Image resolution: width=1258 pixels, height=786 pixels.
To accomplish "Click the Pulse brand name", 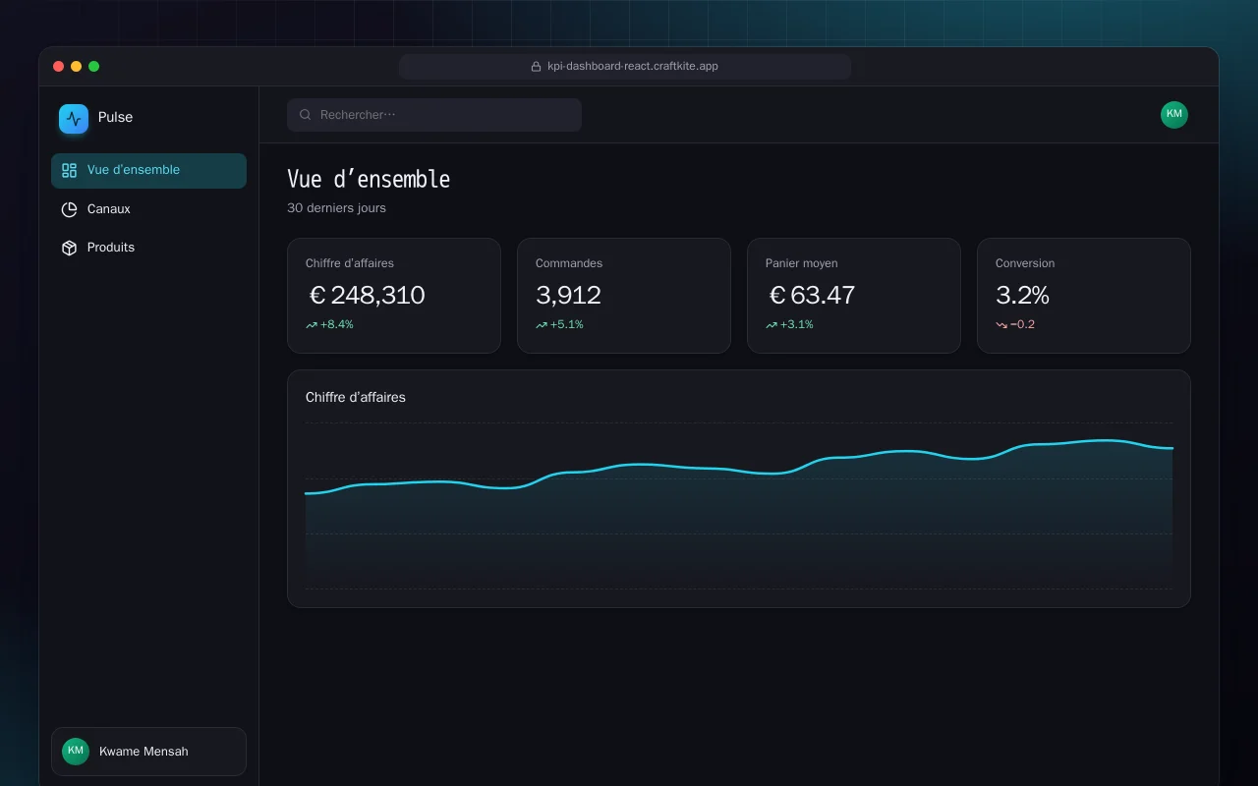I will click(x=115, y=117).
